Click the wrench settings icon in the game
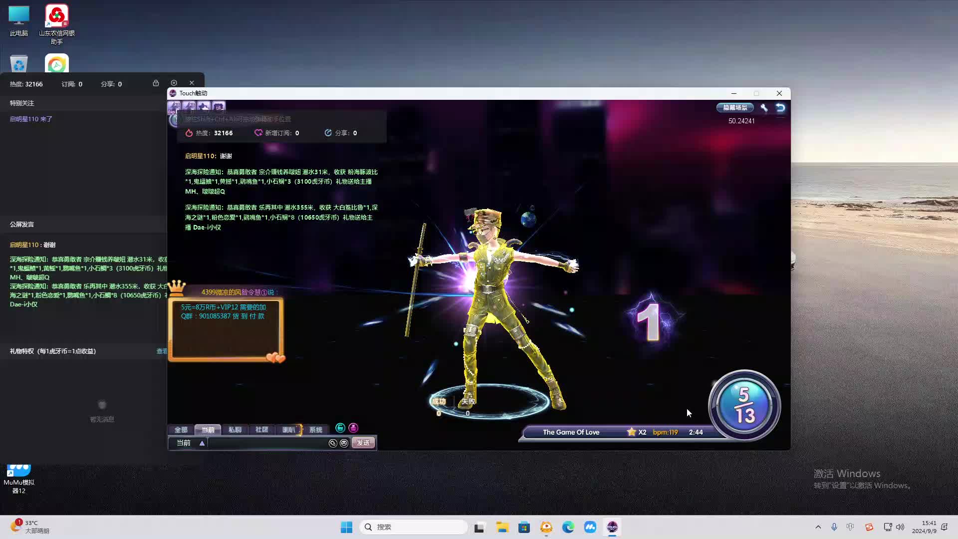Viewport: 958px width, 539px height. pyautogui.click(x=764, y=107)
